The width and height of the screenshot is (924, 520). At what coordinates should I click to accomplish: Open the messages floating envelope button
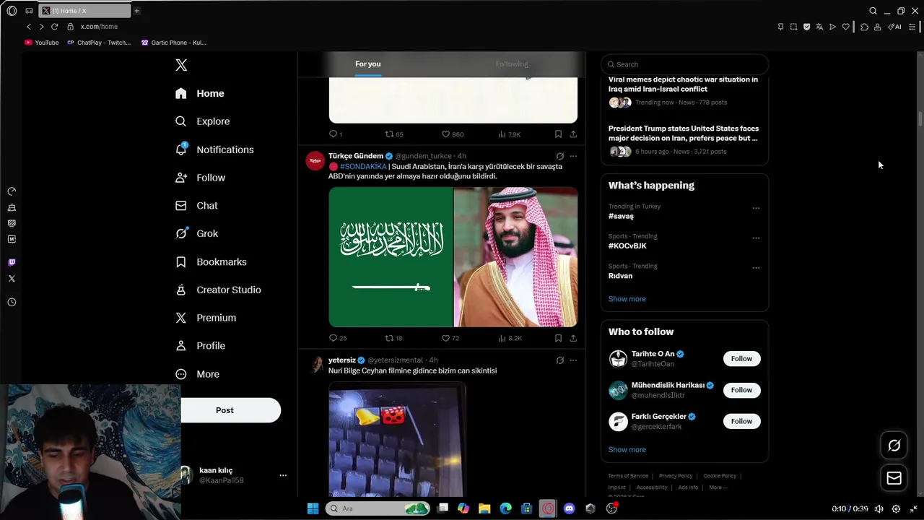click(x=894, y=478)
